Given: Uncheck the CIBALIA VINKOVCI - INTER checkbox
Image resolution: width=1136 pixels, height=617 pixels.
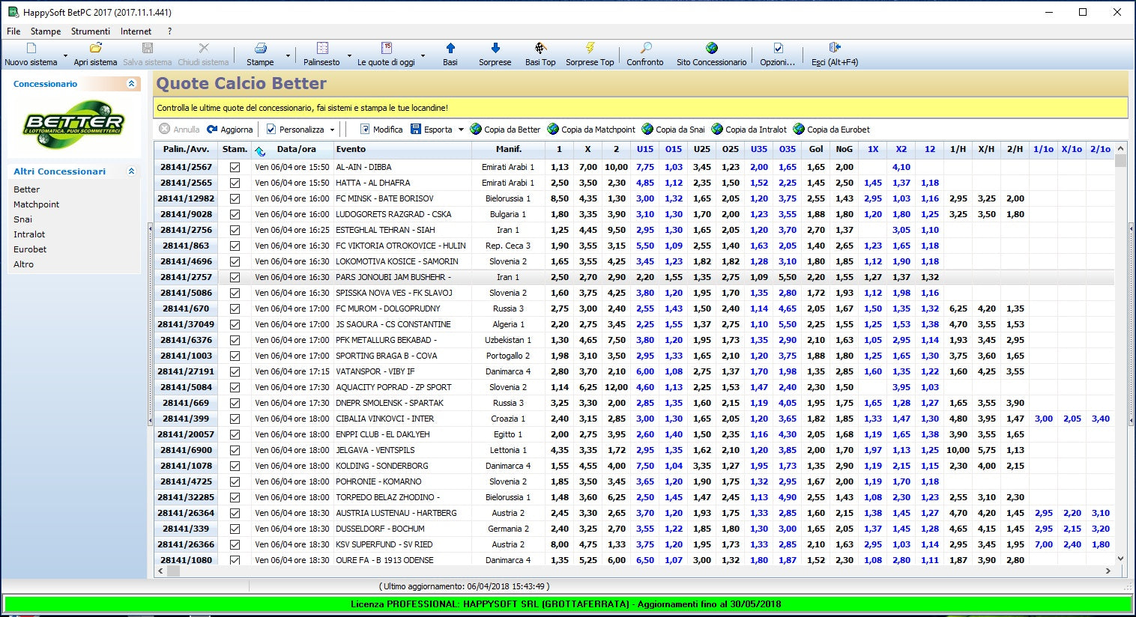Looking at the screenshot, I should tap(235, 419).
